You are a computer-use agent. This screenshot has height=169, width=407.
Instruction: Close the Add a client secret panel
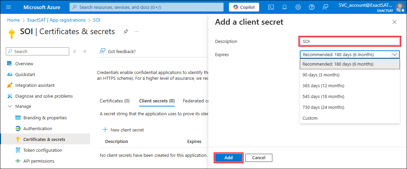[394, 22]
